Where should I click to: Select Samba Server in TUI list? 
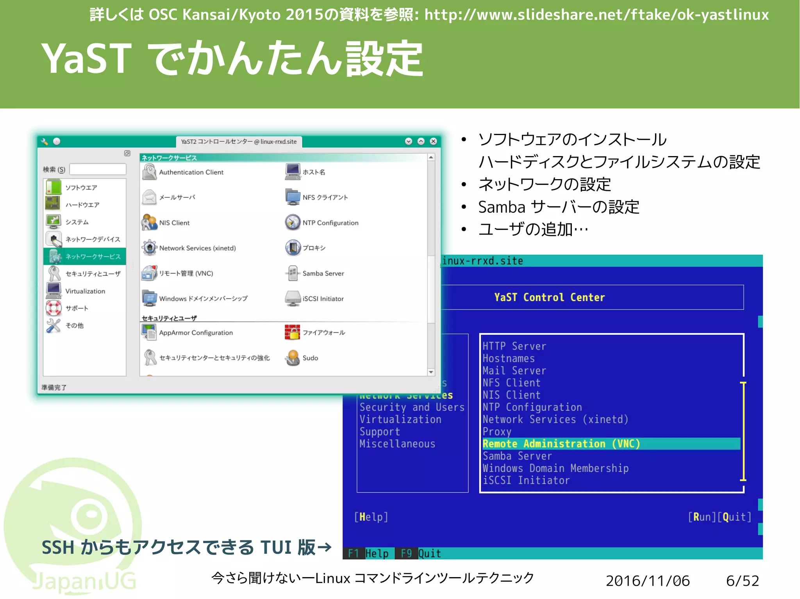pos(517,456)
